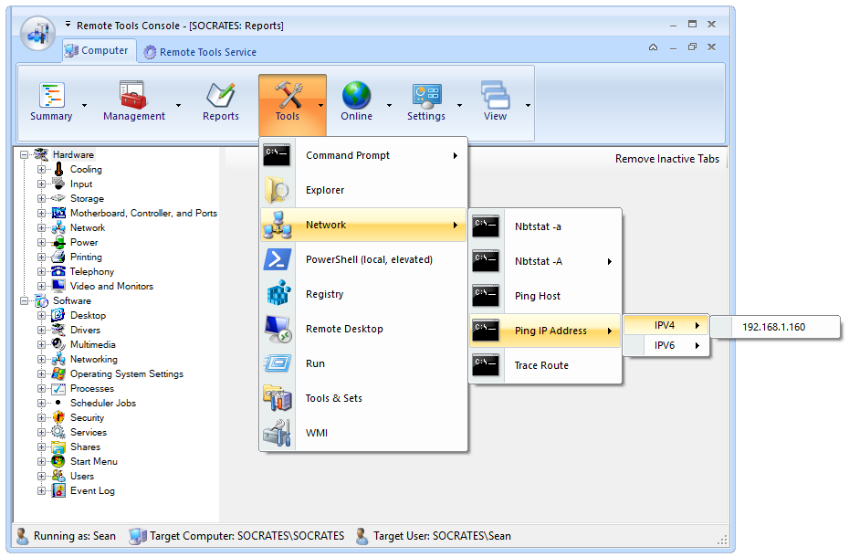Viewport: 849px width, 557px height.
Task: Select the Network menu entry
Action: tap(363, 225)
